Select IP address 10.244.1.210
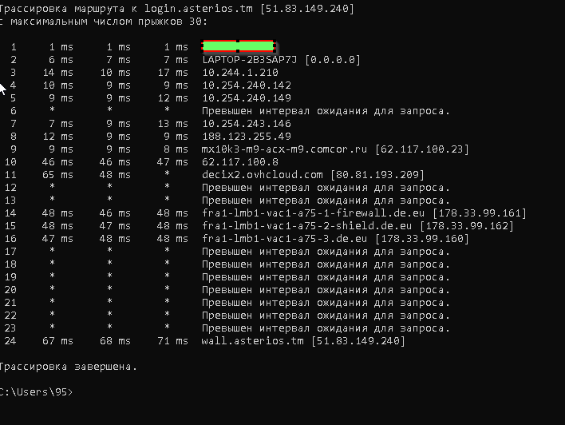Image resolution: width=565 pixels, height=425 pixels. coord(240,73)
